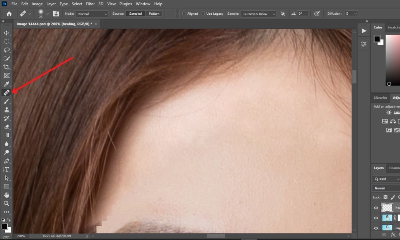Click the Color panel foreground swatch
The width and height of the screenshot is (400, 240).
point(377,39)
